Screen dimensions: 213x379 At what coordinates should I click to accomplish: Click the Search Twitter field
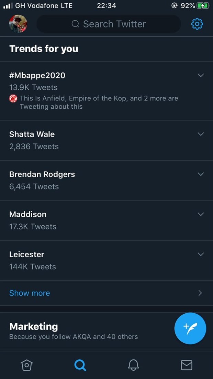109,24
